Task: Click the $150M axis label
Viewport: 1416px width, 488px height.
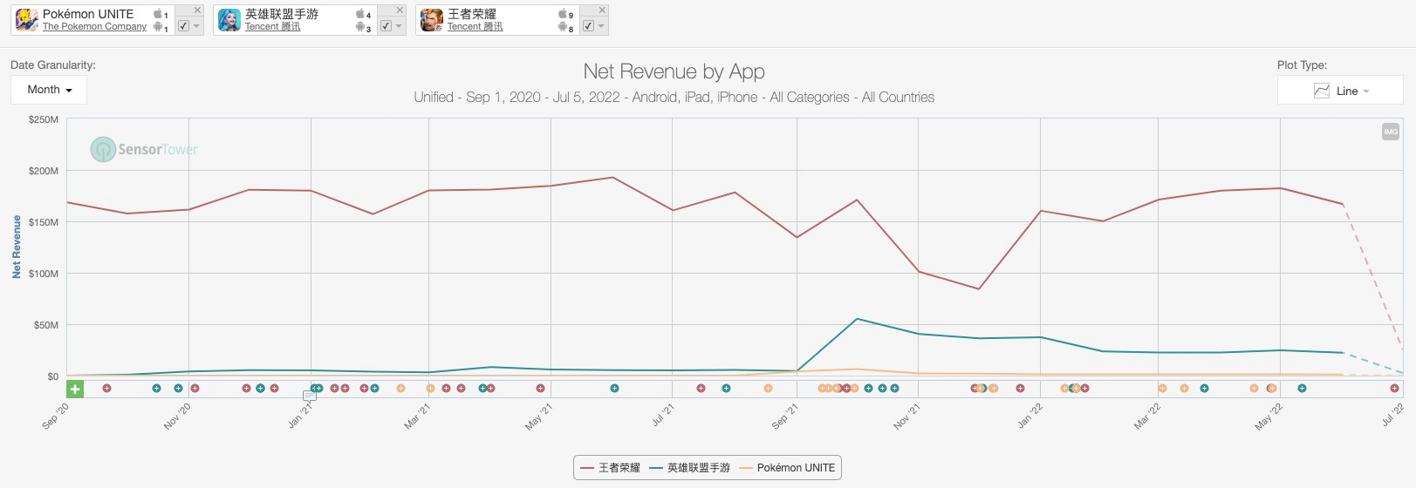Action: 44,222
